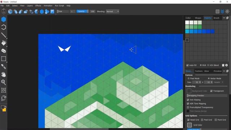Select the RGB radio button

point(201,65)
